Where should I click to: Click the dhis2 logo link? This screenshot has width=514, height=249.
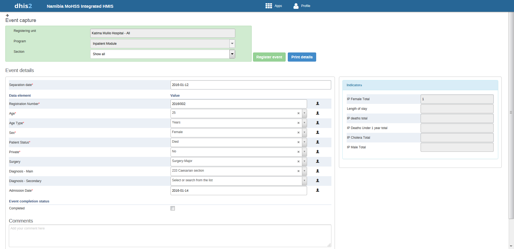click(23, 6)
